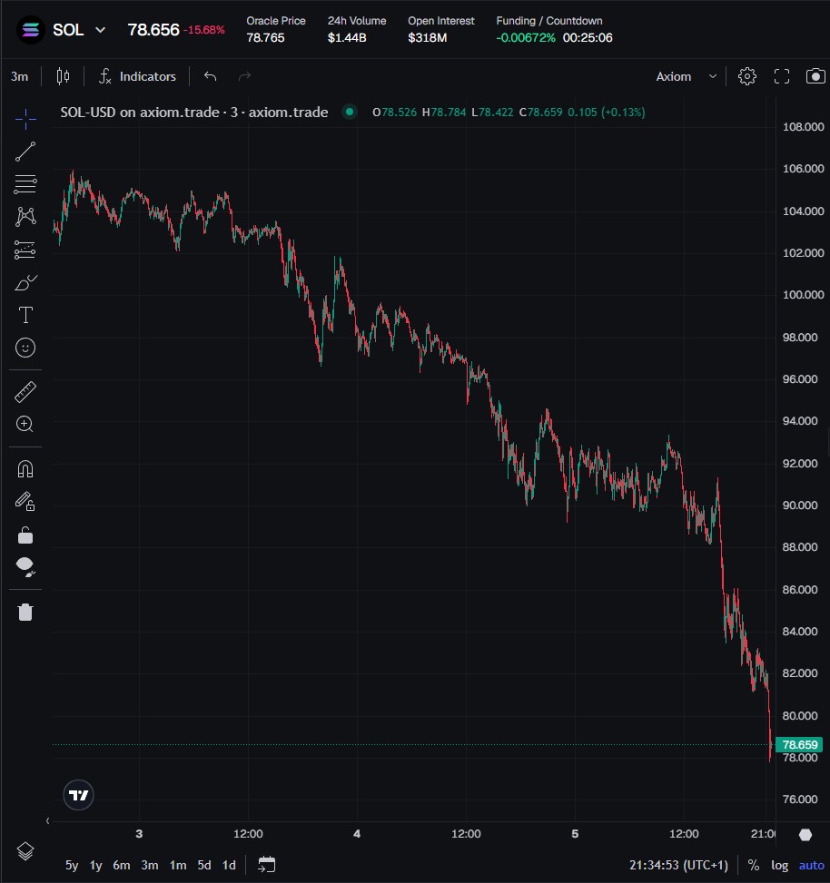The image size is (830, 883).
Task: Click the SOL-USD on axiom.trade legend title
Action: (x=193, y=112)
